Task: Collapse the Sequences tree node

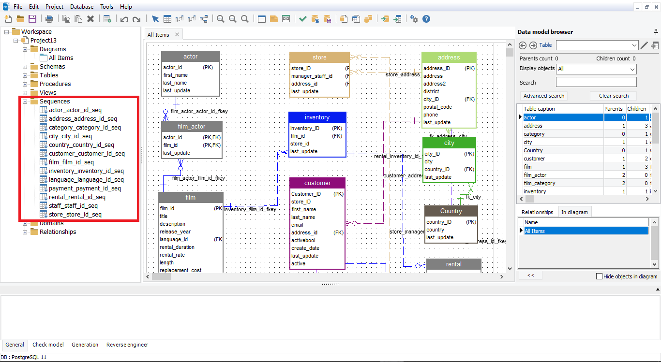Action: [x=25, y=101]
